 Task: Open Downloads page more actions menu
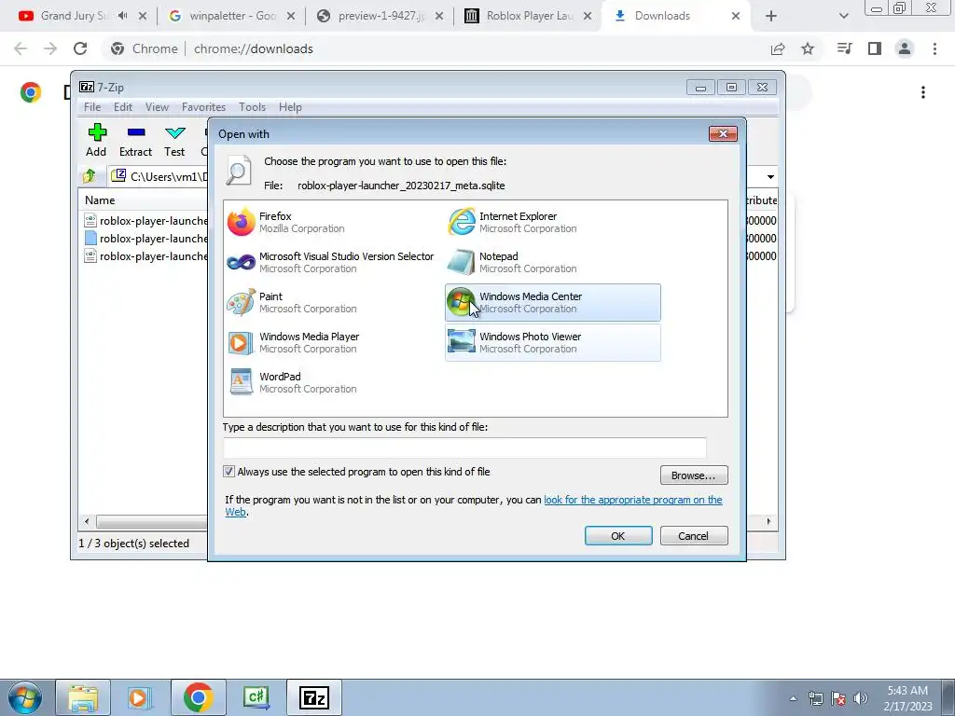click(x=923, y=92)
